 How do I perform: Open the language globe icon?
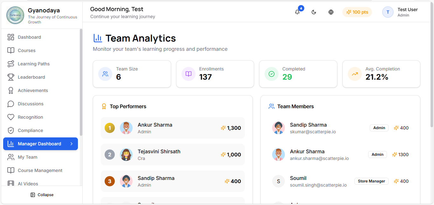tap(331, 12)
